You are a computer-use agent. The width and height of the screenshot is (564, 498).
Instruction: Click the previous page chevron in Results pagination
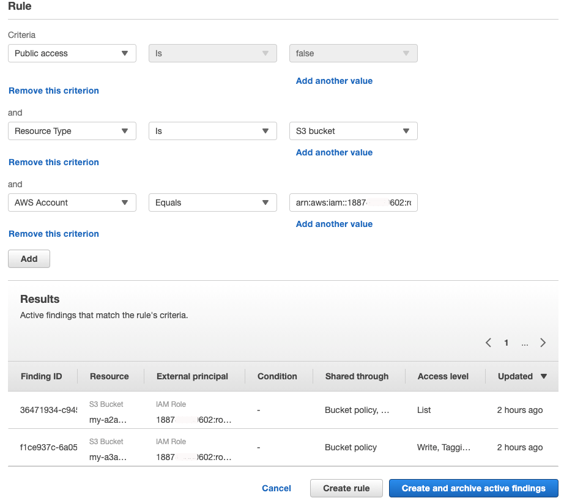(488, 343)
